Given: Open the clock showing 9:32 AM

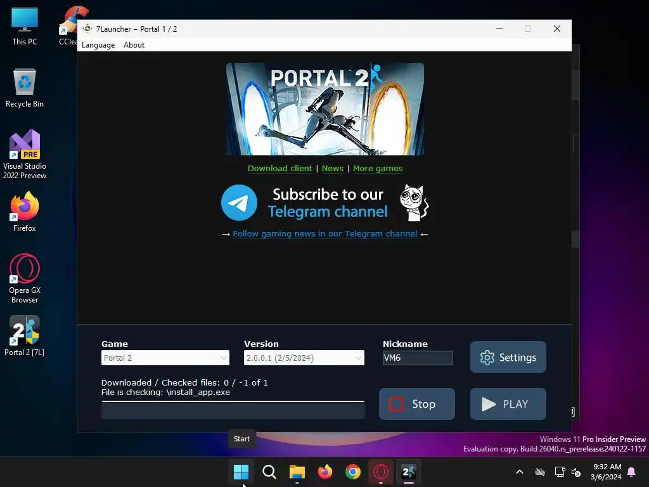Looking at the screenshot, I should point(607,472).
